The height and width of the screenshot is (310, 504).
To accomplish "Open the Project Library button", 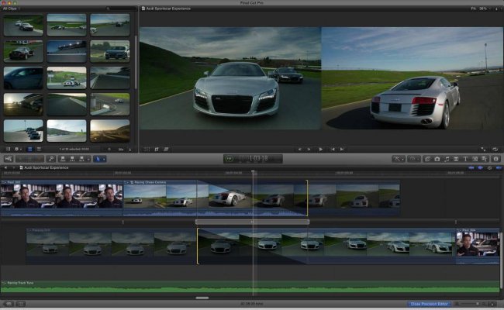I will (9, 304).
